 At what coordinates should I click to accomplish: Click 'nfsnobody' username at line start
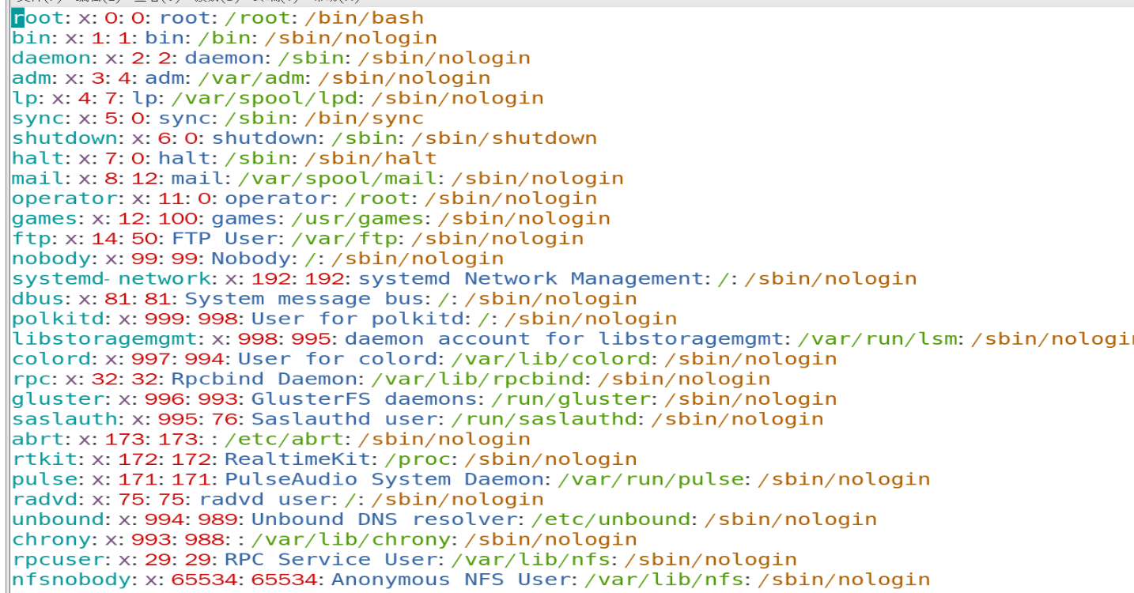[x=71, y=580]
